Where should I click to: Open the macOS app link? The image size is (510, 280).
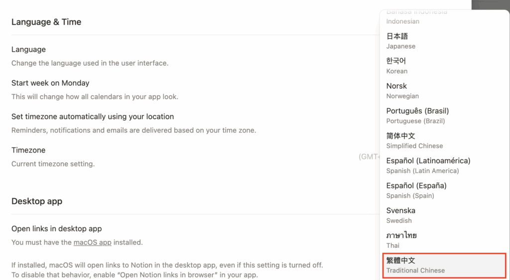[92, 243]
